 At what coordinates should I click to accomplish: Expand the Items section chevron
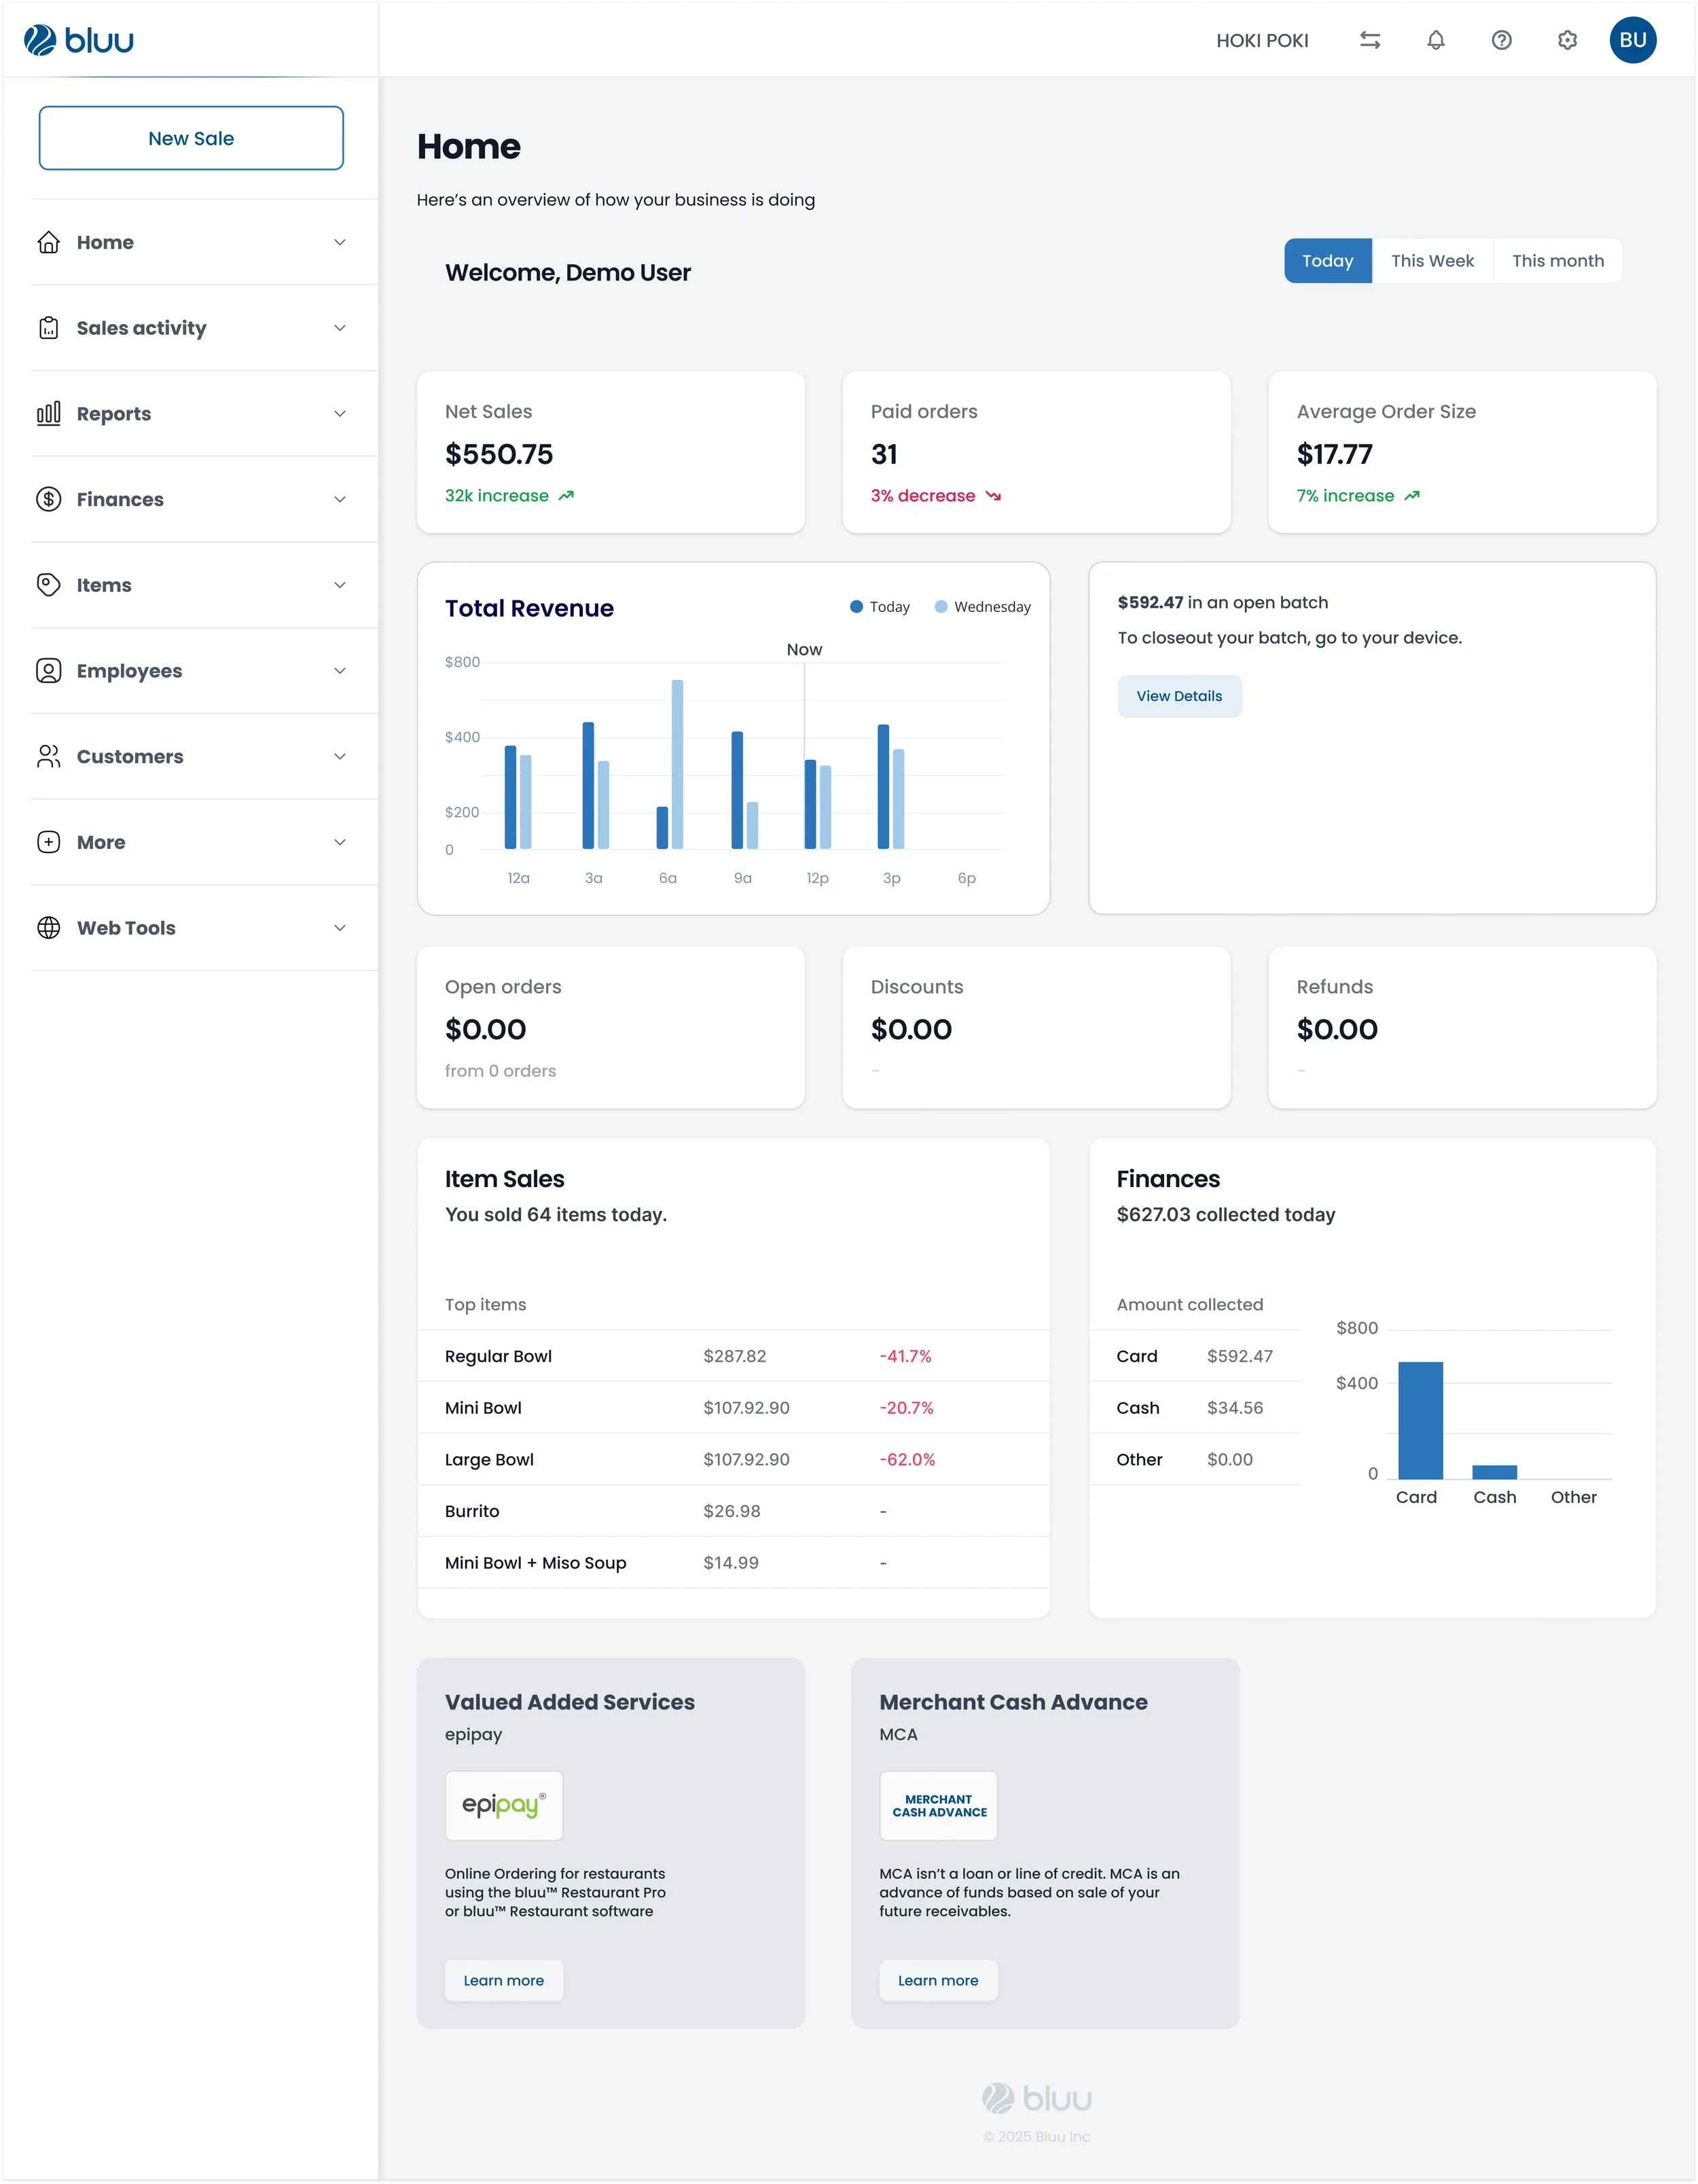340,585
